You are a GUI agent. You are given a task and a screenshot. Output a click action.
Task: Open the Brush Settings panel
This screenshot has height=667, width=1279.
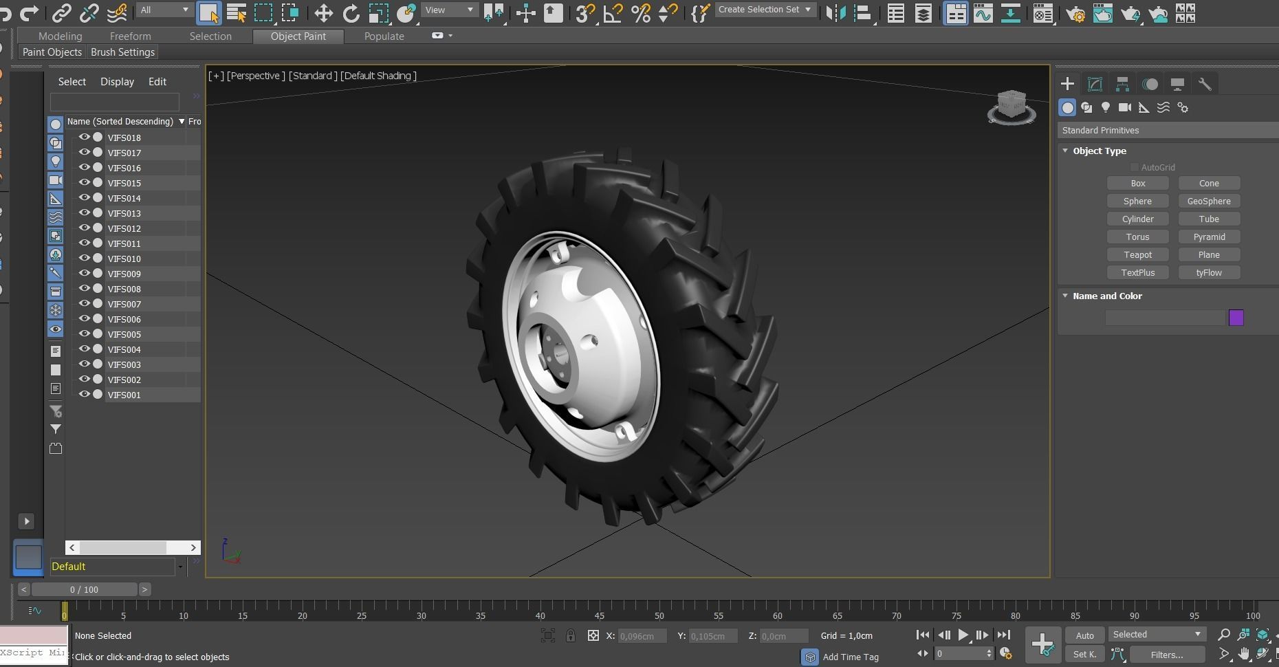[x=122, y=52]
